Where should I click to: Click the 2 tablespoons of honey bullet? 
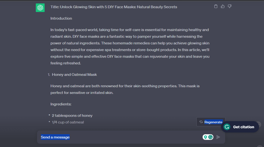click(x=72, y=116)
